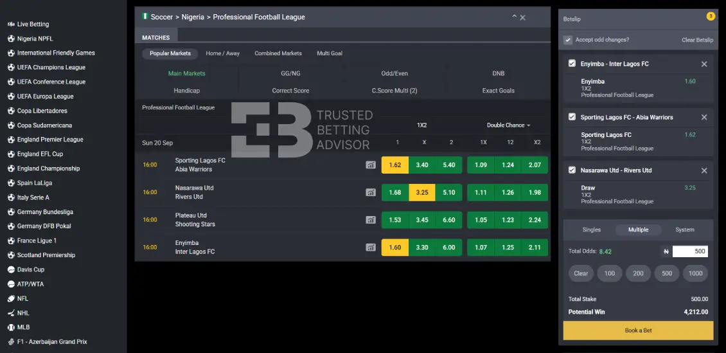Toggle Accept odd changes checkbox
This screenshot has width=726, height=353.
point(568,40)
